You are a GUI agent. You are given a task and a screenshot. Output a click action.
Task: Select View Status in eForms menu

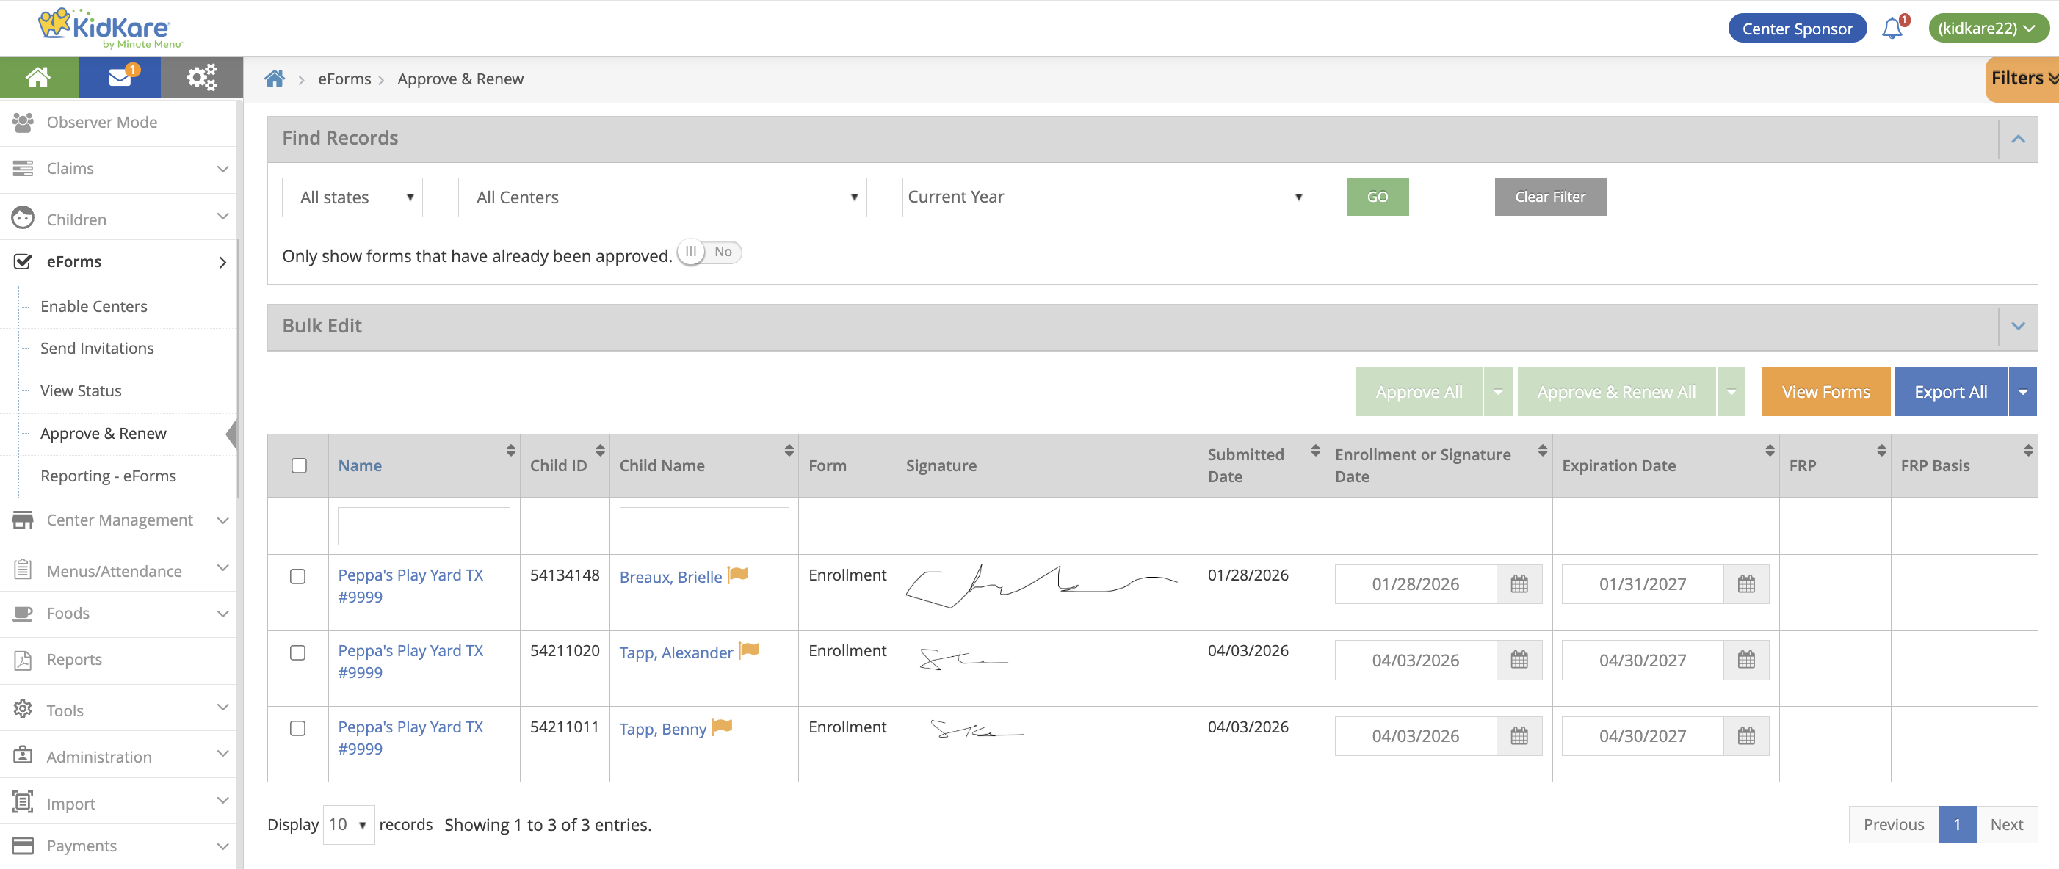coord(81,390)
